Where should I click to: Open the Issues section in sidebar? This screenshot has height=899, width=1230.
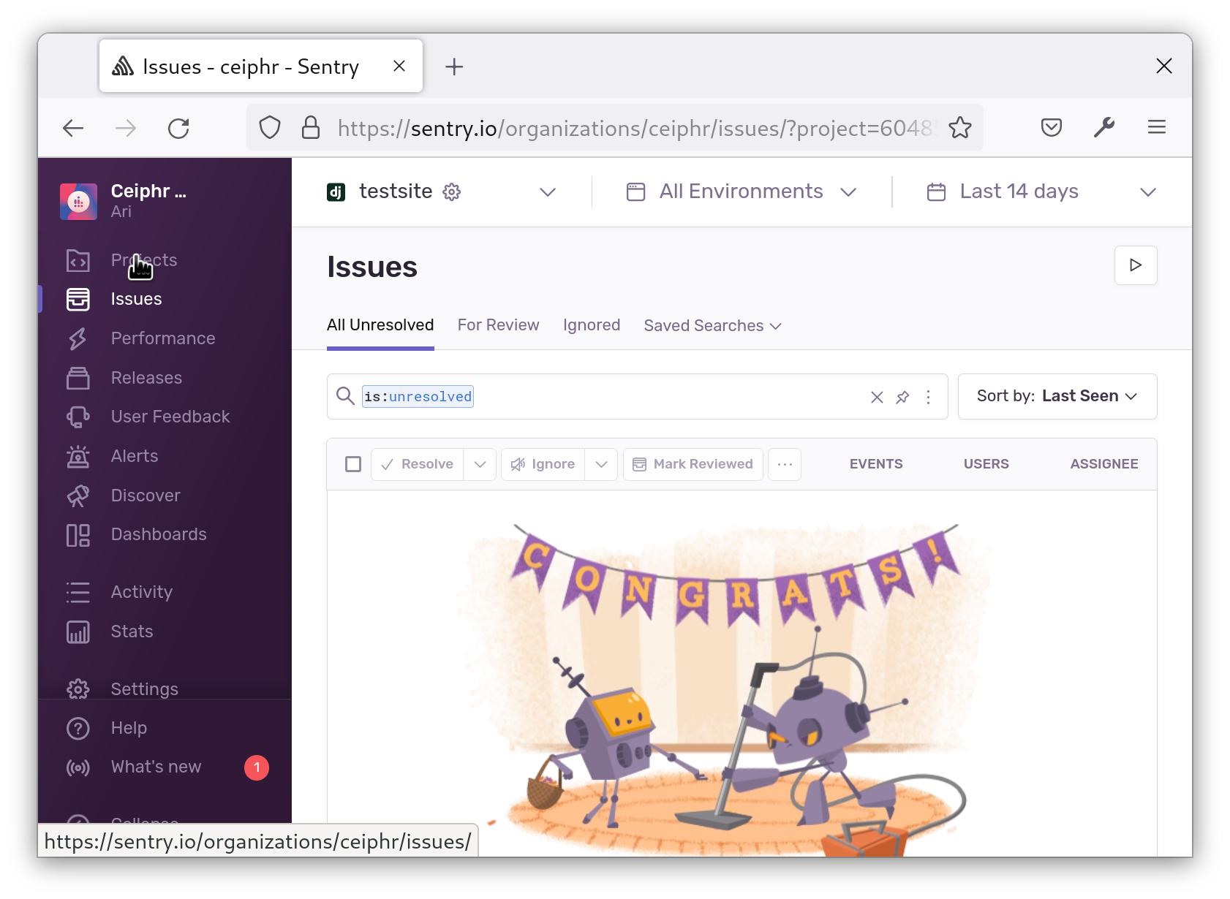point(136,298)
